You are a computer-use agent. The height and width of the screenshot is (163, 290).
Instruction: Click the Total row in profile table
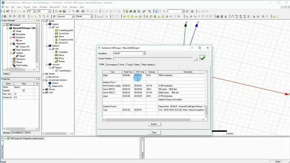(154, 110)
